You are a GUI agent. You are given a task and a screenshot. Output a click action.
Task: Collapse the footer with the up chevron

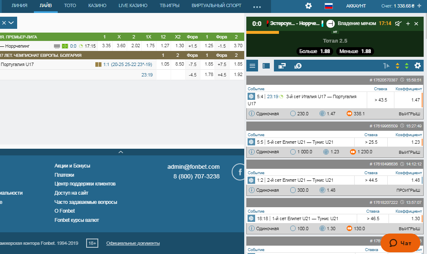[x=121, y=152]
